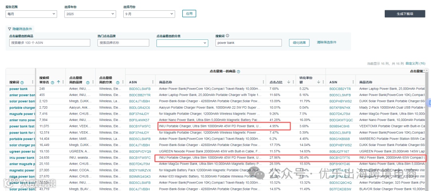Image resolution: width=431 pixels, height=191 pixels.
Task: Open first-product ASIN B0D7DKJ75M link
Action: [140, 164]
